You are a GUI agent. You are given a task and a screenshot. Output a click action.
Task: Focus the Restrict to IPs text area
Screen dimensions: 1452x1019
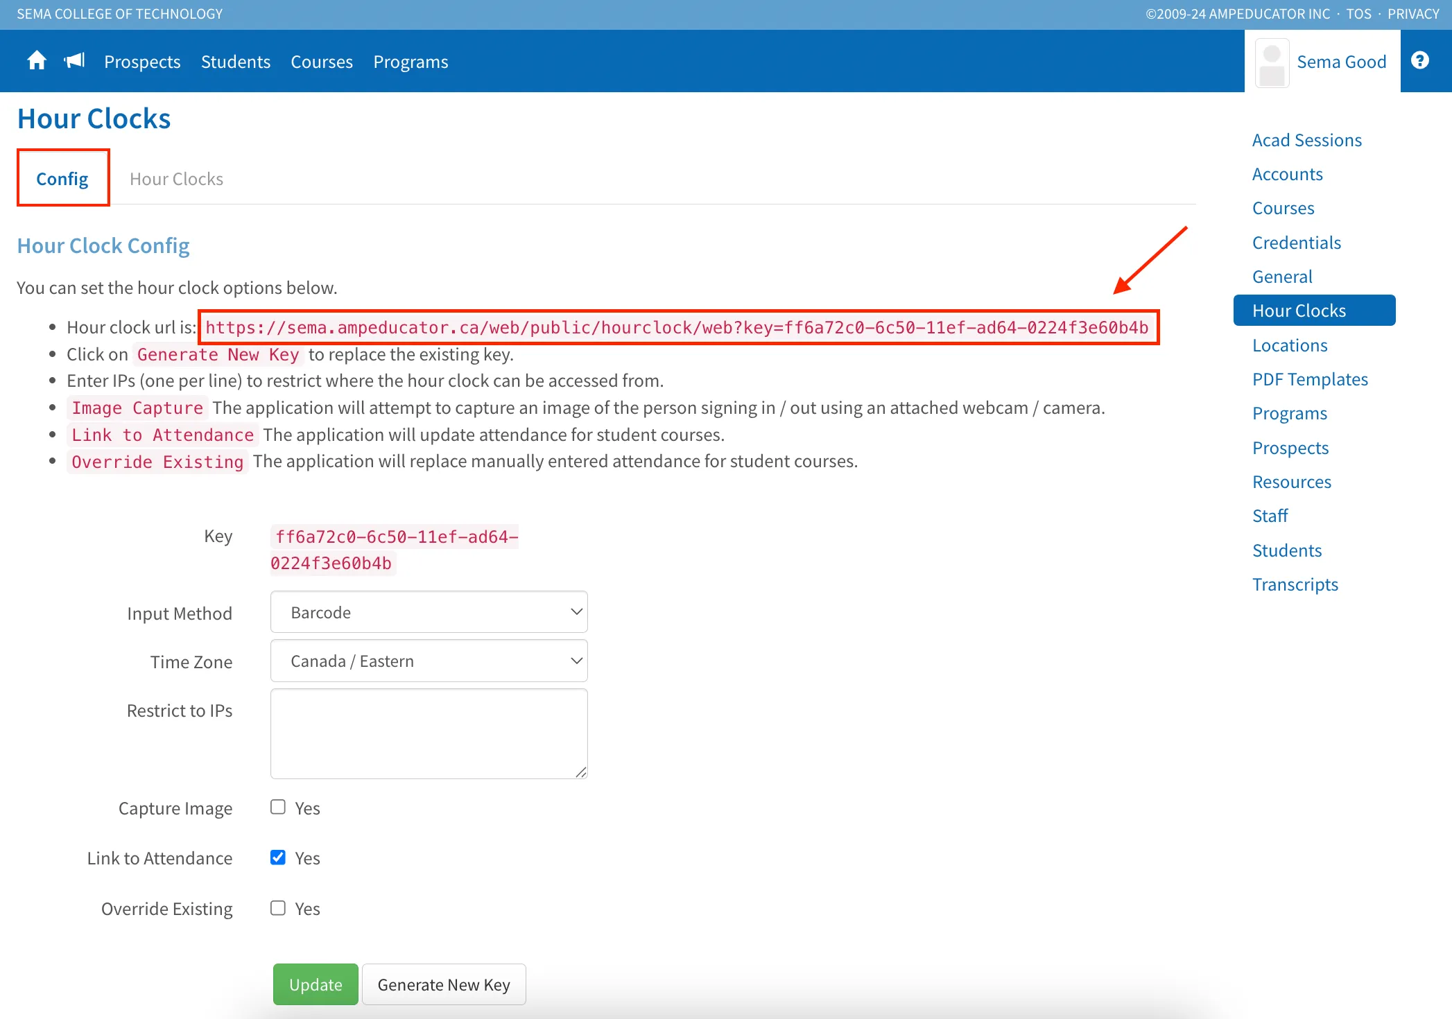pyautogui.click(x=429, y=733)
